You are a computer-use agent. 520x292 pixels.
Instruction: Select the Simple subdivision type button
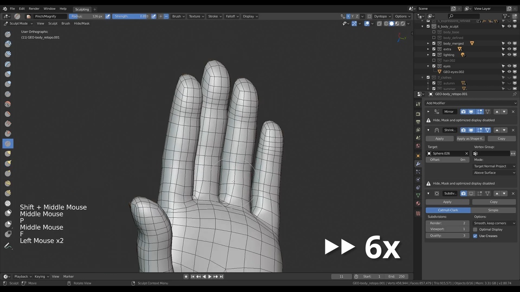[493, 210]
